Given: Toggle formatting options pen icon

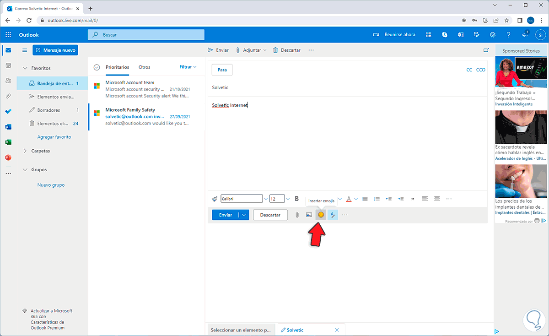Looking at the screenshot, I should coord(333,215).
